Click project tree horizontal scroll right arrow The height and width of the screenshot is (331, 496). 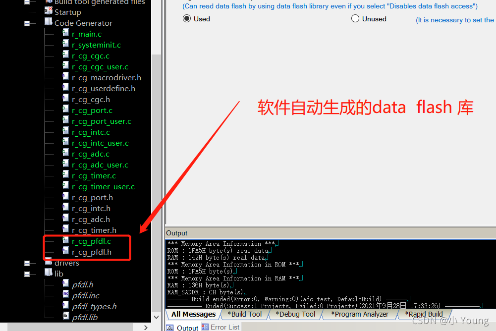[146, 328]
